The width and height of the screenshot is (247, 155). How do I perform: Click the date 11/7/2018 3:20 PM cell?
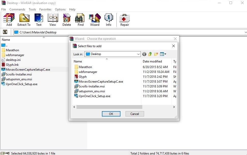(155, 96)
